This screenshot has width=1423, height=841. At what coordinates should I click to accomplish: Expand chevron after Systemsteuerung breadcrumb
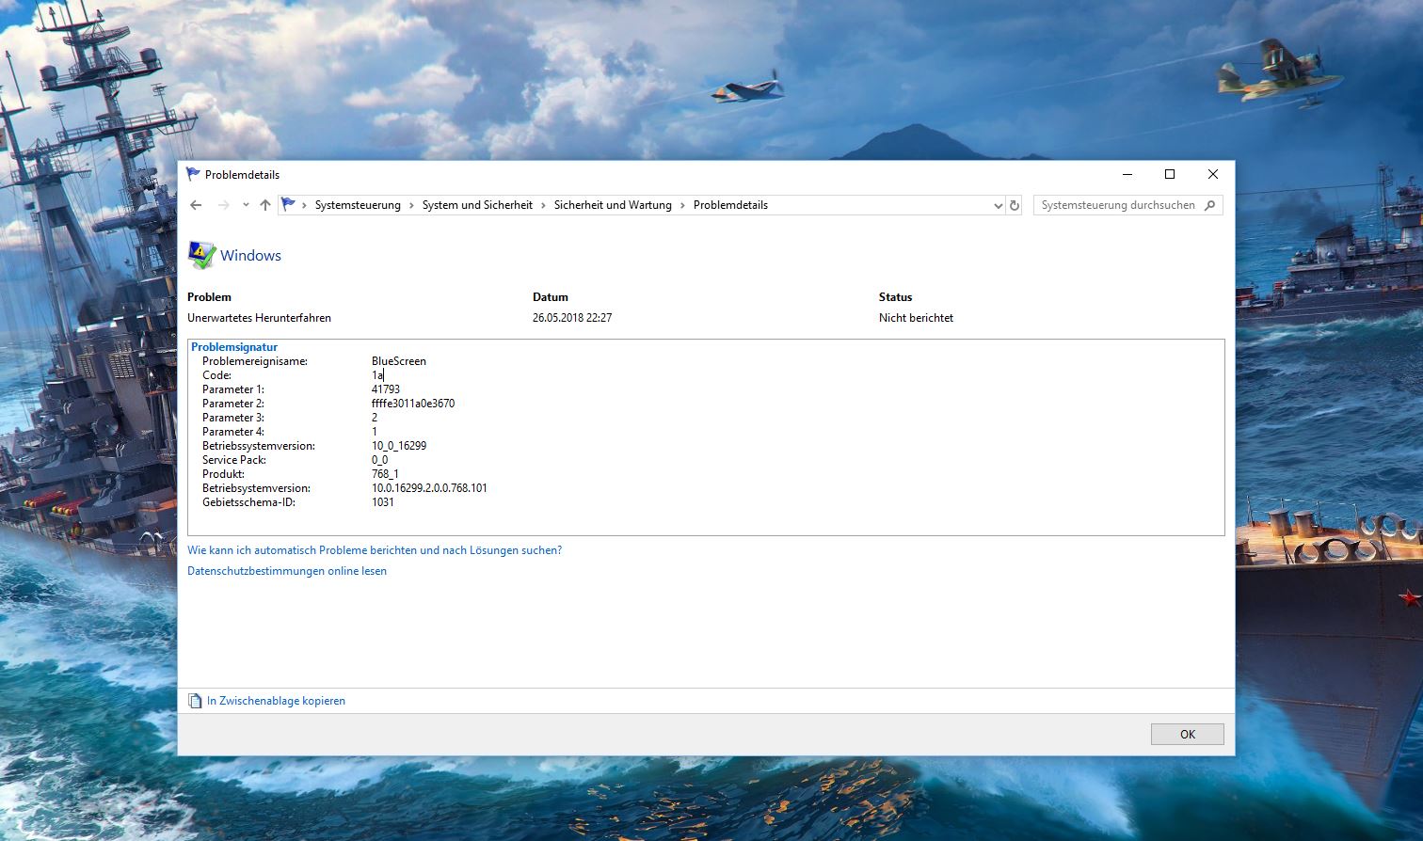tap(411, 205)
